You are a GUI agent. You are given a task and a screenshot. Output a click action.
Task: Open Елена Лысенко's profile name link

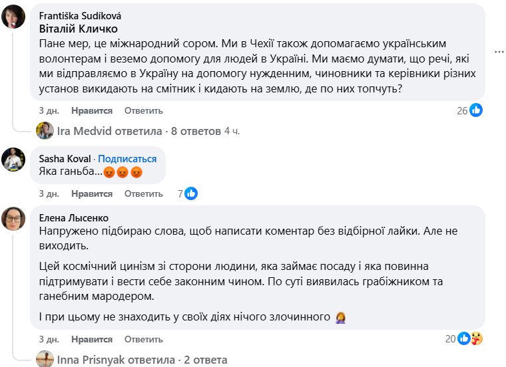pyautogui.click(x=73, y=217)
